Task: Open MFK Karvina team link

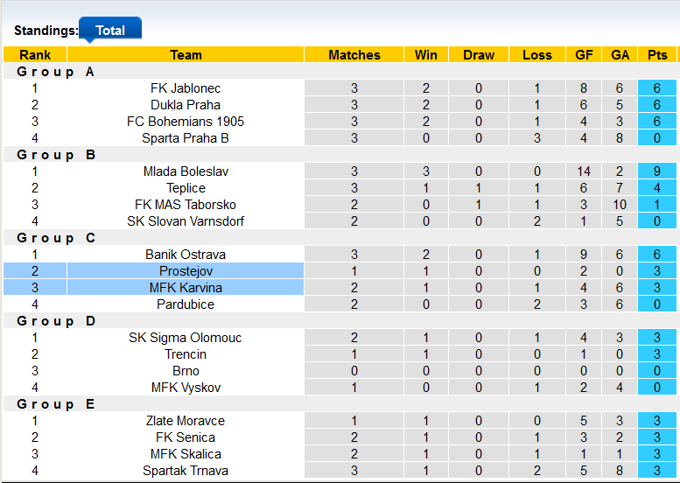Action: (x=186, y=288)
